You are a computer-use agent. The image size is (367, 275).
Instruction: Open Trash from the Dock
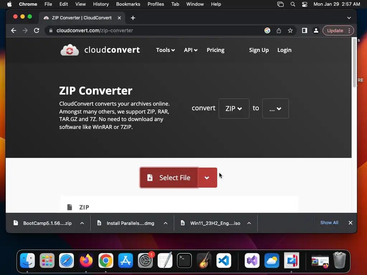[339, 260]
